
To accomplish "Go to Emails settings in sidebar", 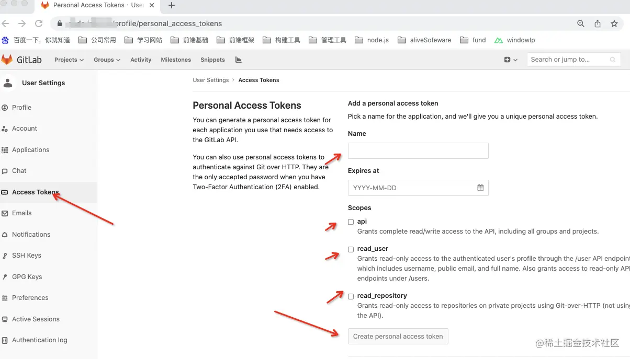I will [x=22, y=213].
